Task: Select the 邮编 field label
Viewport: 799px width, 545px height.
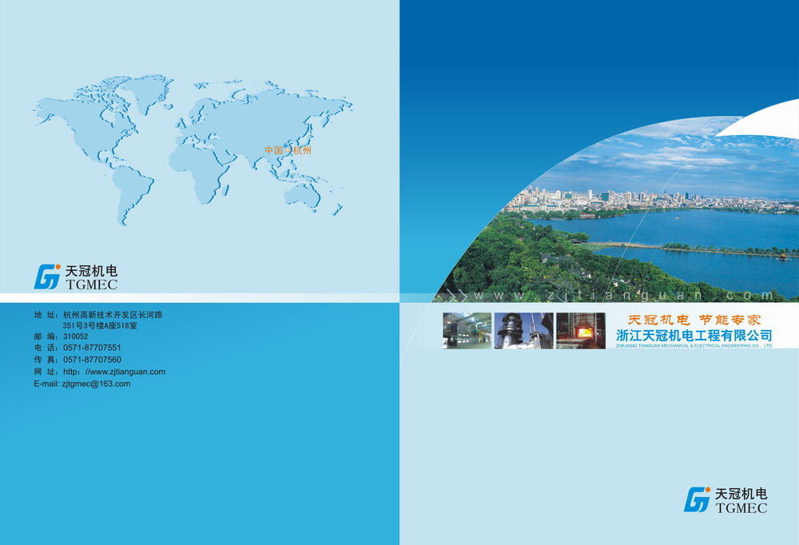Action: pyautogui.click(x=46, y=336)
